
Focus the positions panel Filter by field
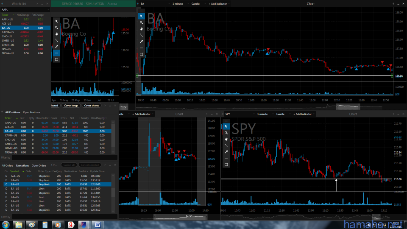(64, 158)
